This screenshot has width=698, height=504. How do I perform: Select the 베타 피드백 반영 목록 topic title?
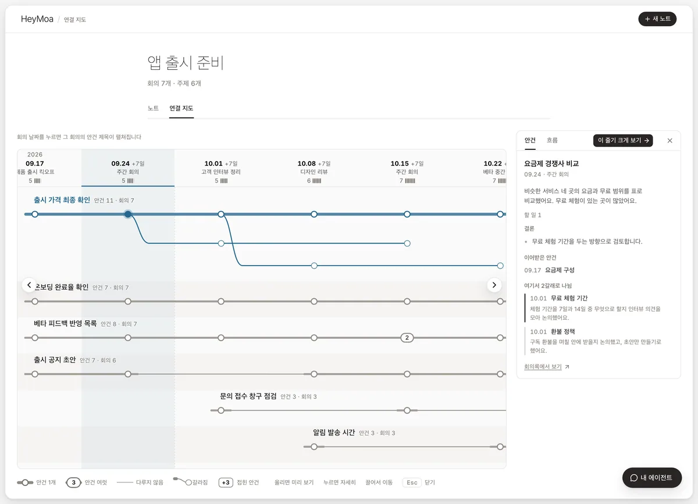click(65, 323)
